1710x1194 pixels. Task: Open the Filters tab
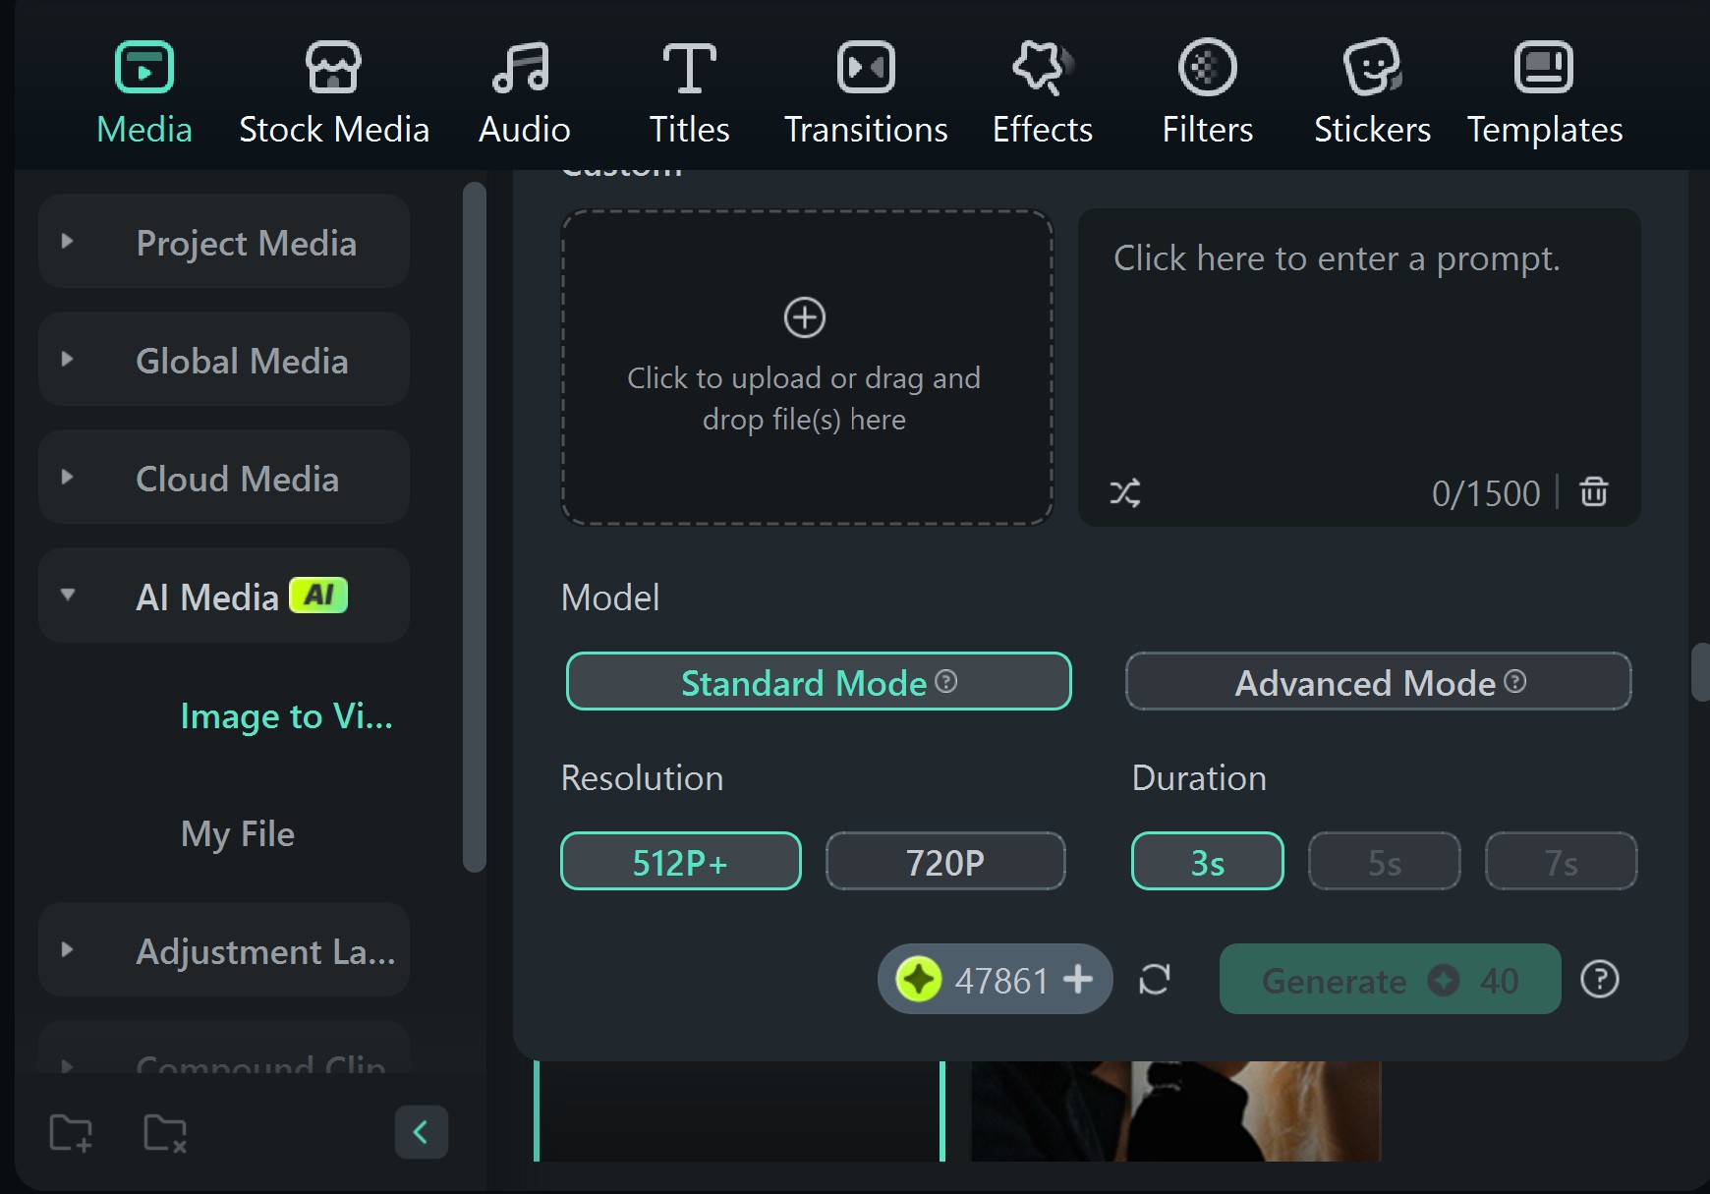1208,94
